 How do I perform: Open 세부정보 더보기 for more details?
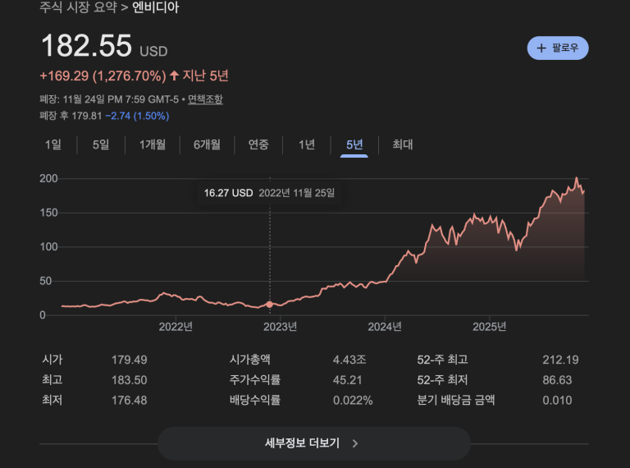click(x=314, y=443)
